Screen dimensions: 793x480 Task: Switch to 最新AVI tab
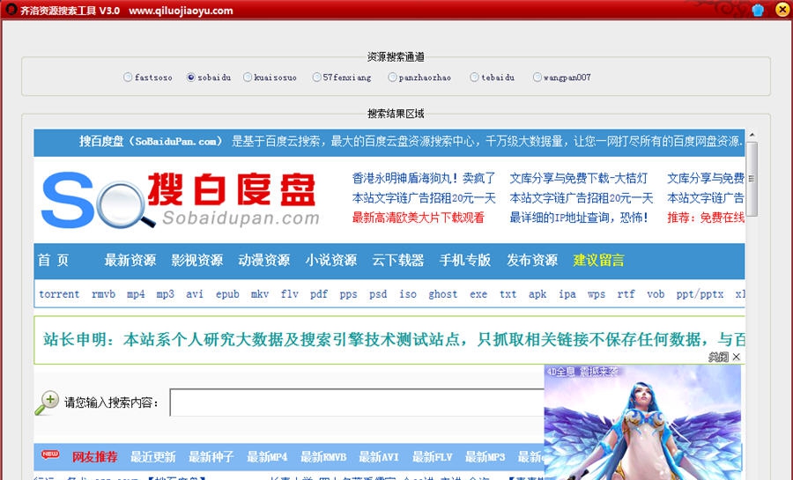click(379, 457)
